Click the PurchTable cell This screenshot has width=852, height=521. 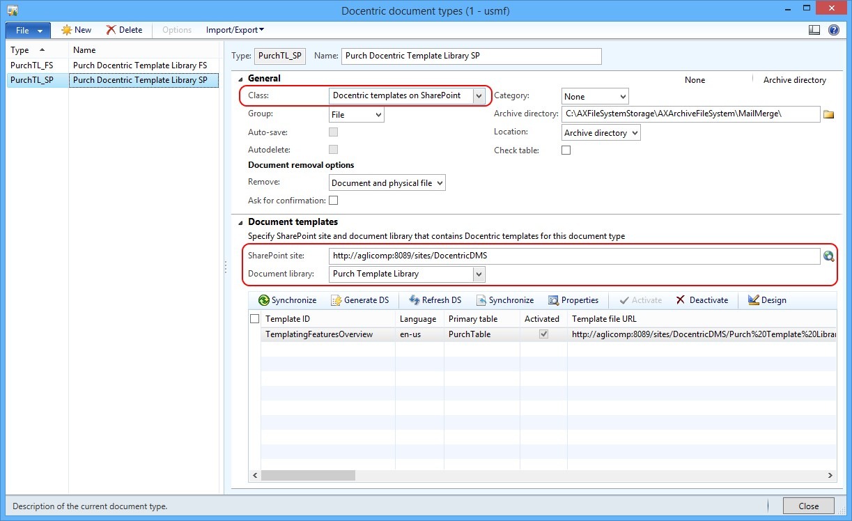pos(481,334)
